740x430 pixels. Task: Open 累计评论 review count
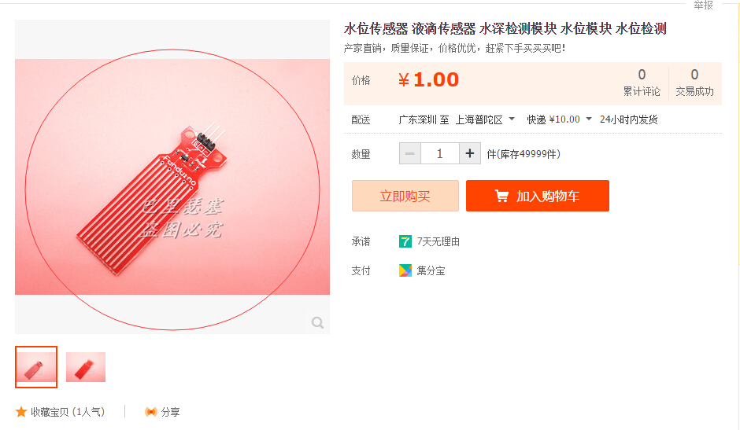pos(642,83)
